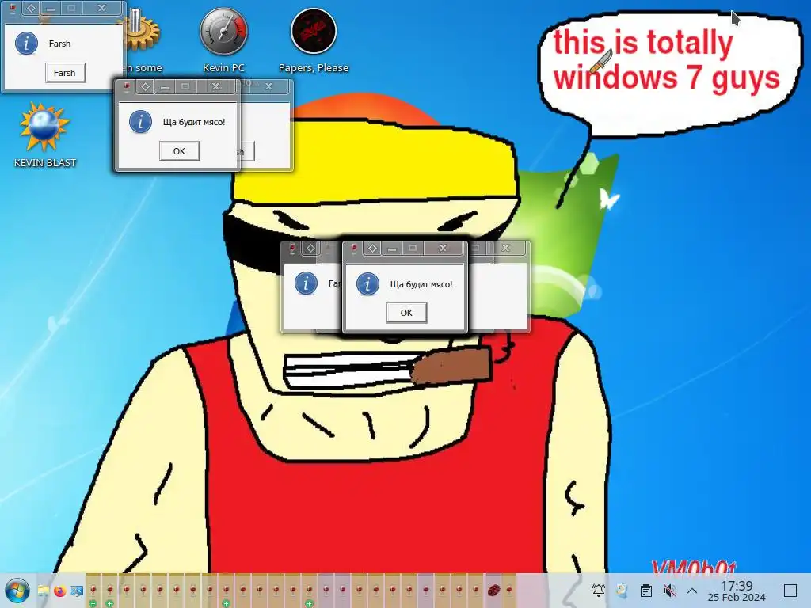Click the diamond button on the center мясо dialog
Viewport: 811px width, 608px height.
point(372,249)
